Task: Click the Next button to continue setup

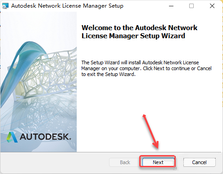Action: click(158, 162)
